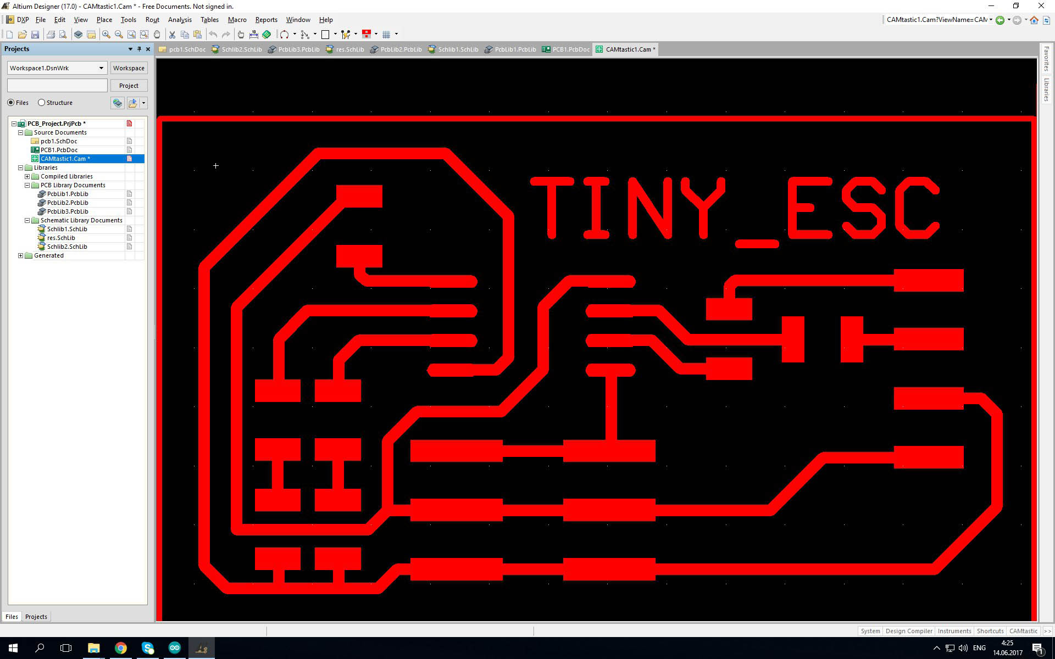Click the open folder toolbar icon

tap(23, 35)
